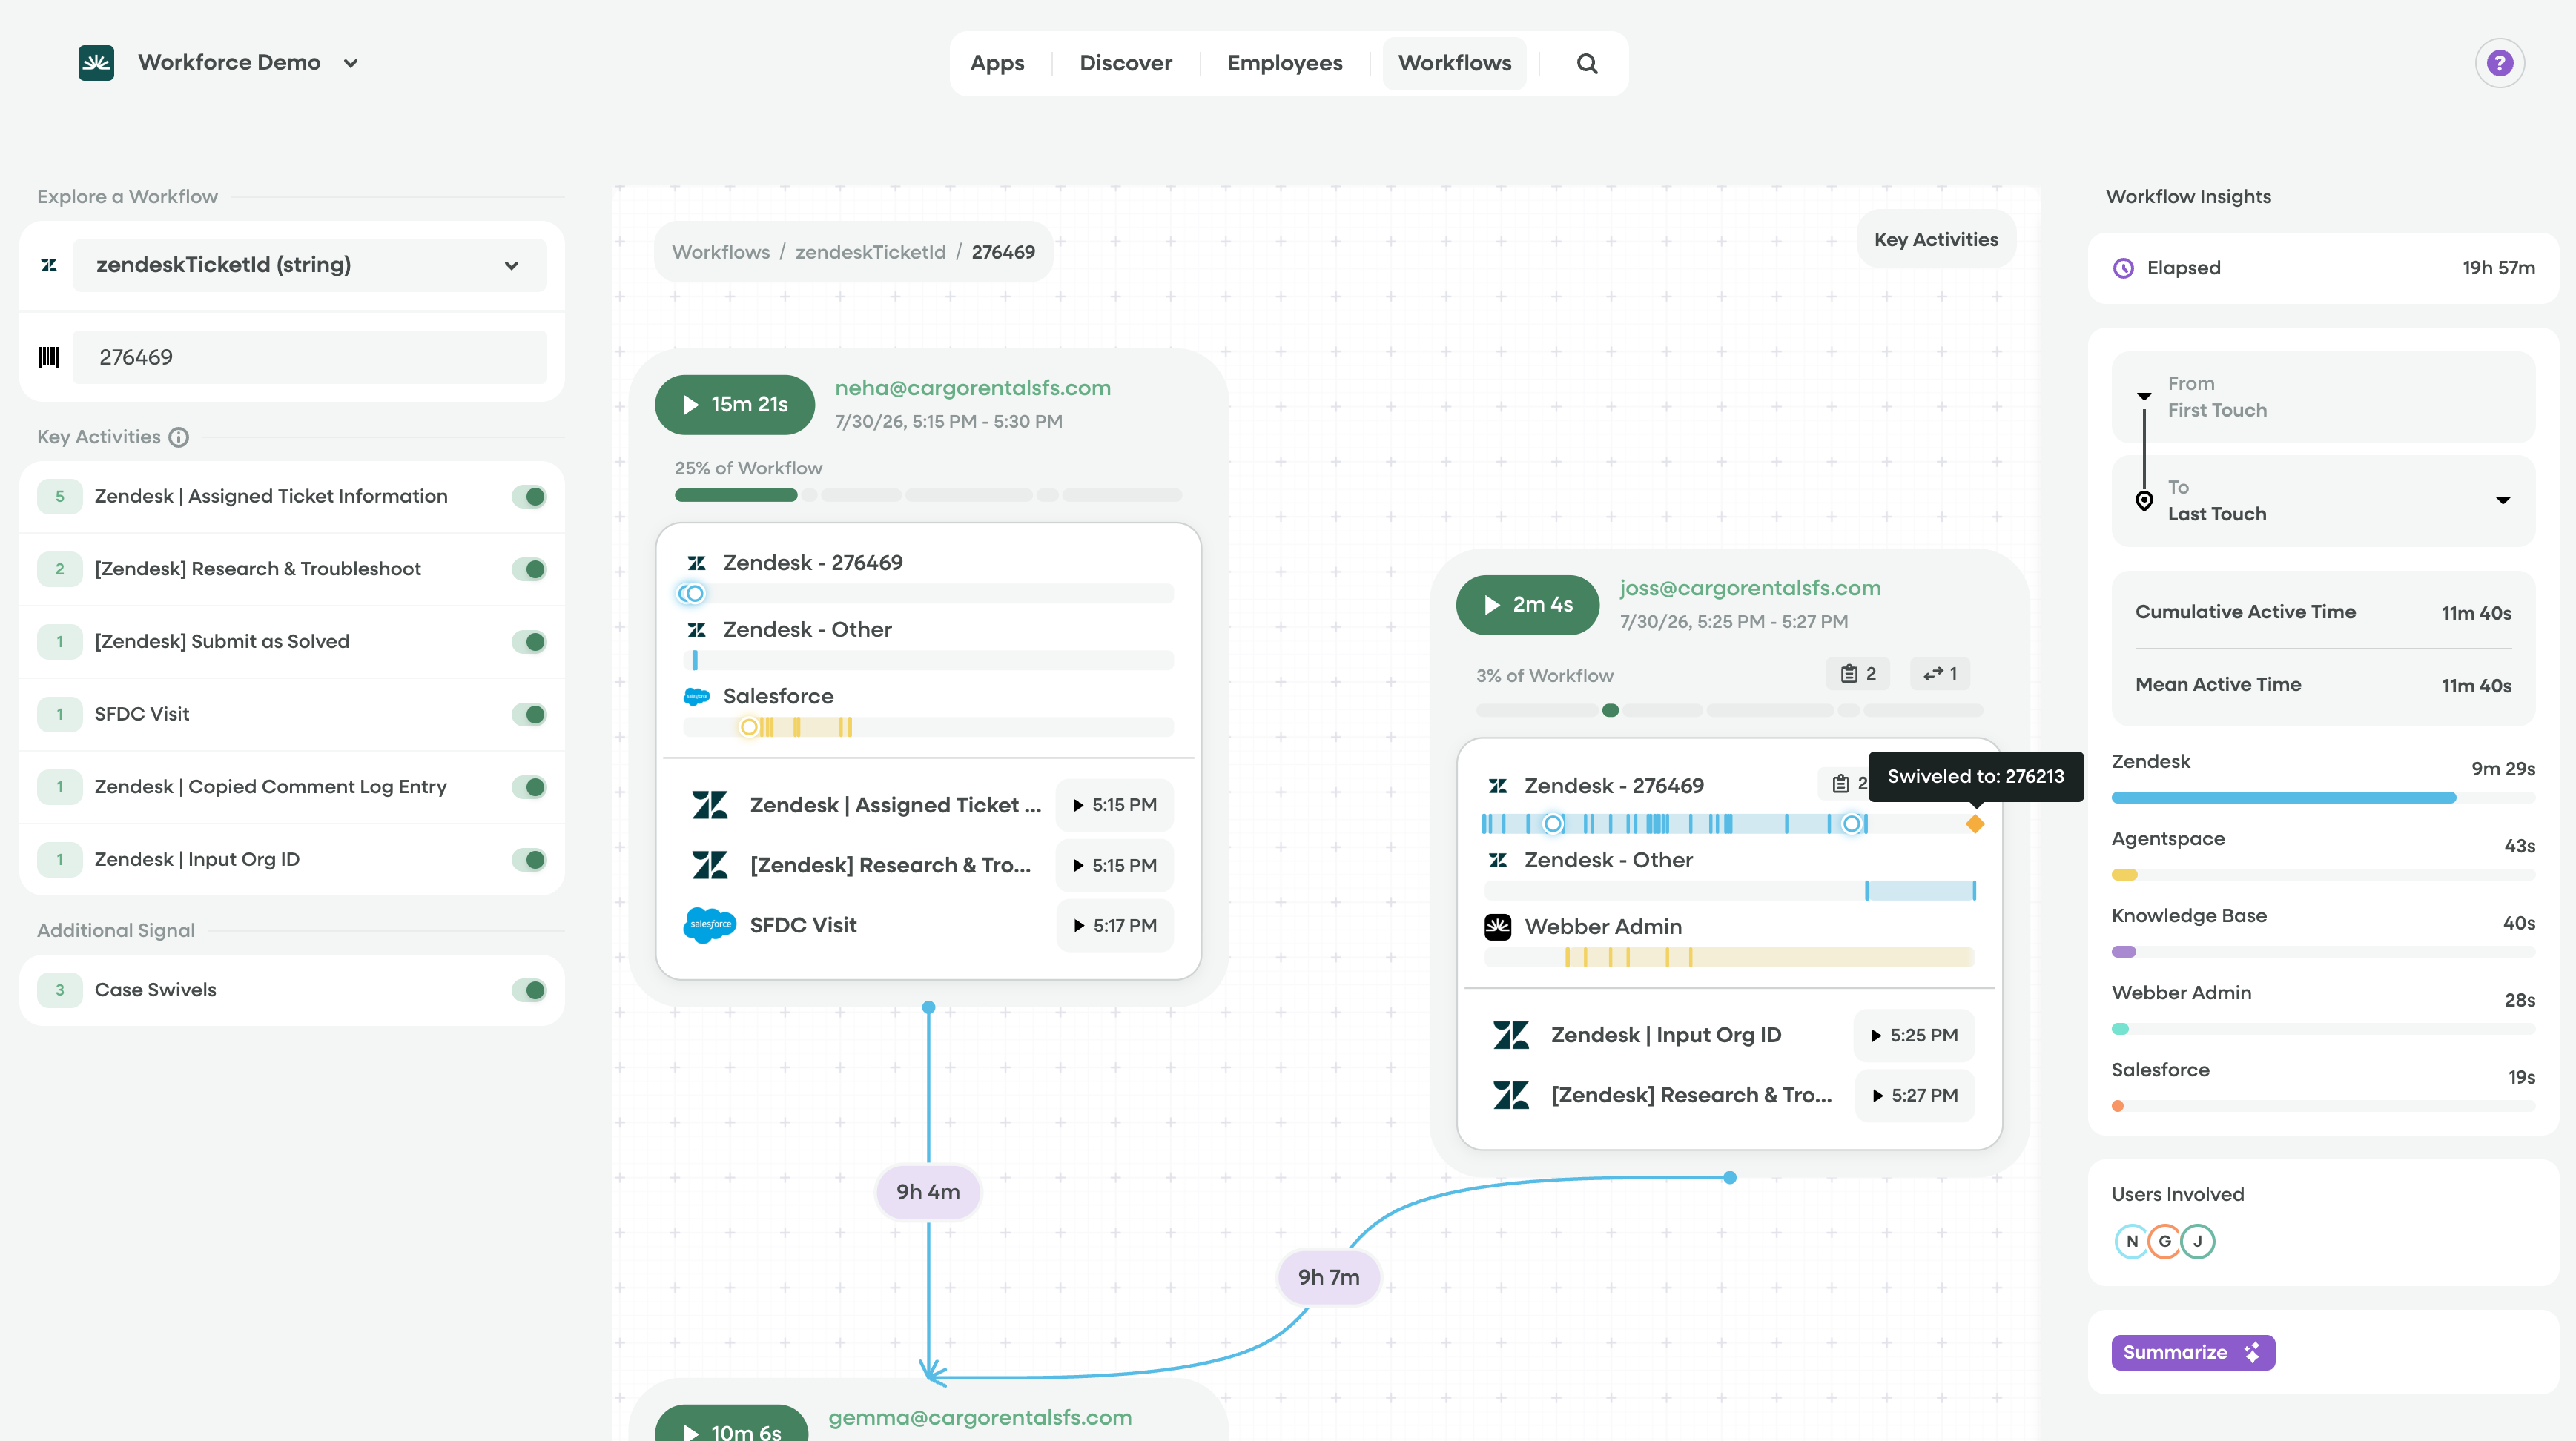Play Research & Troubleshoot clip at 5:27 PM

pos(1914,1095)
